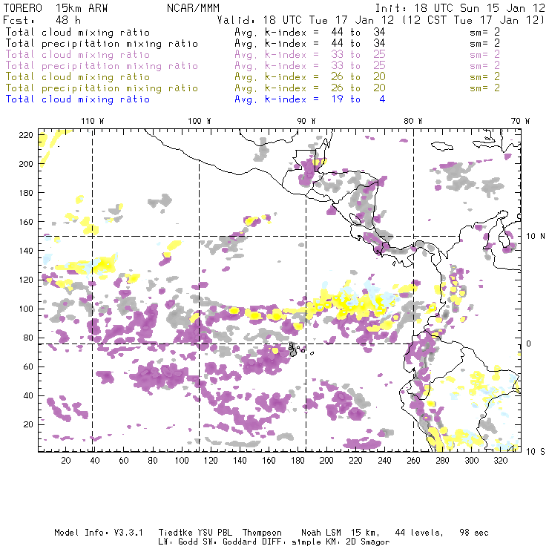Click black 'Total precipitation mixing ratio' legend entry

(102, 44)
